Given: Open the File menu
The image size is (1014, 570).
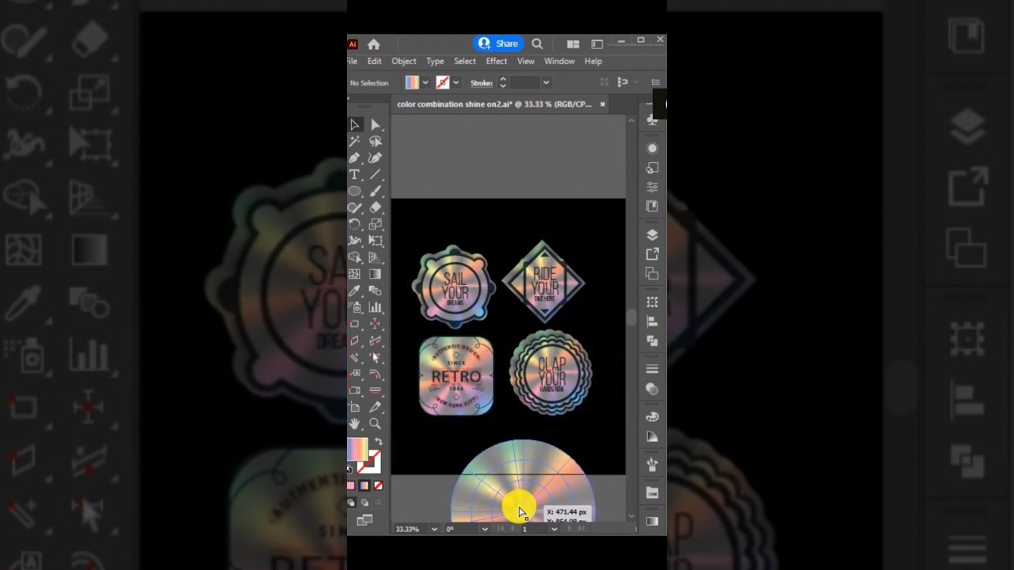Looking at the screenshot, I should [352, 61].
